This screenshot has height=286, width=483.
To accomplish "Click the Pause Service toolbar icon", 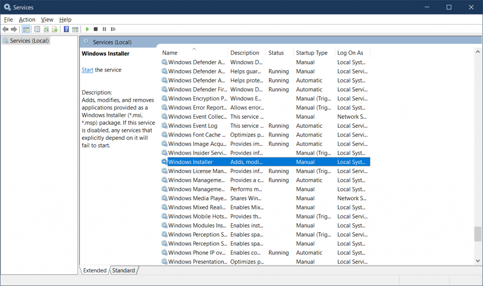I will click(x=104, y=29).
